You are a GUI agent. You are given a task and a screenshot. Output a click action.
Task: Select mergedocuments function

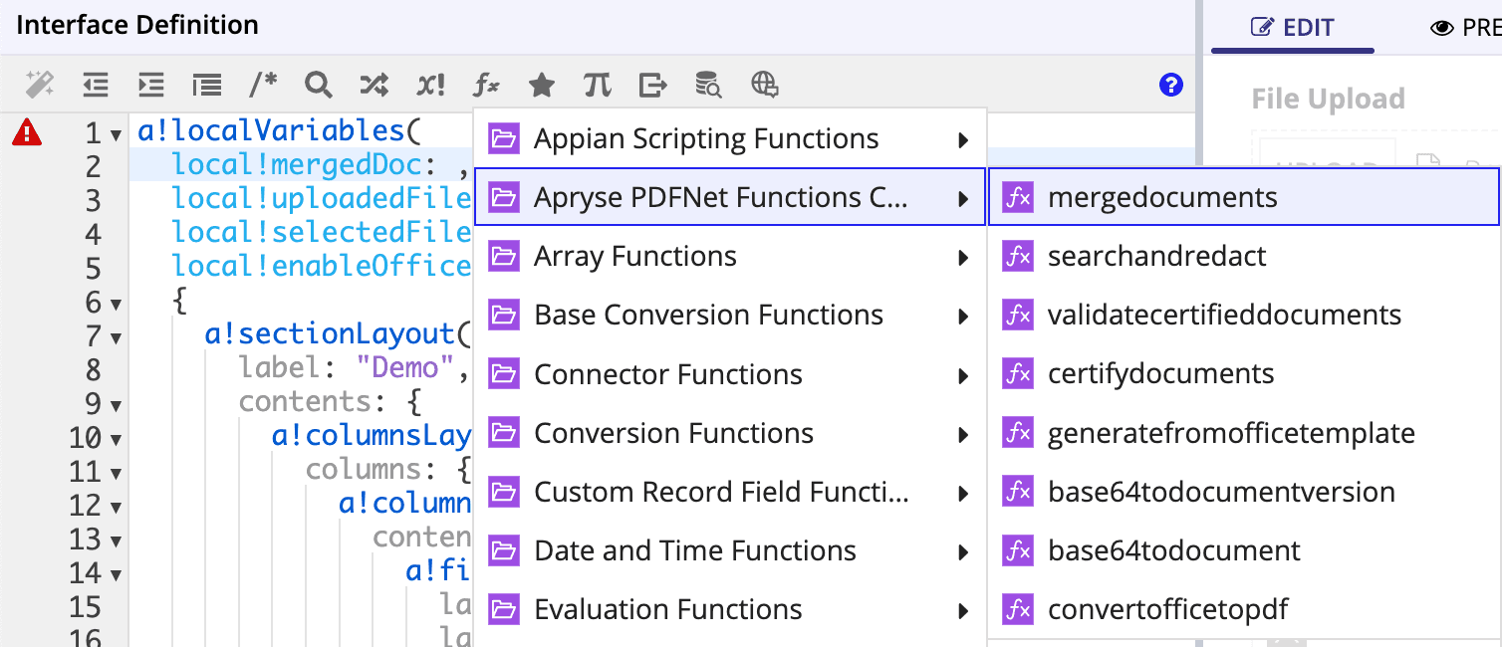[x=1161, y=197]
